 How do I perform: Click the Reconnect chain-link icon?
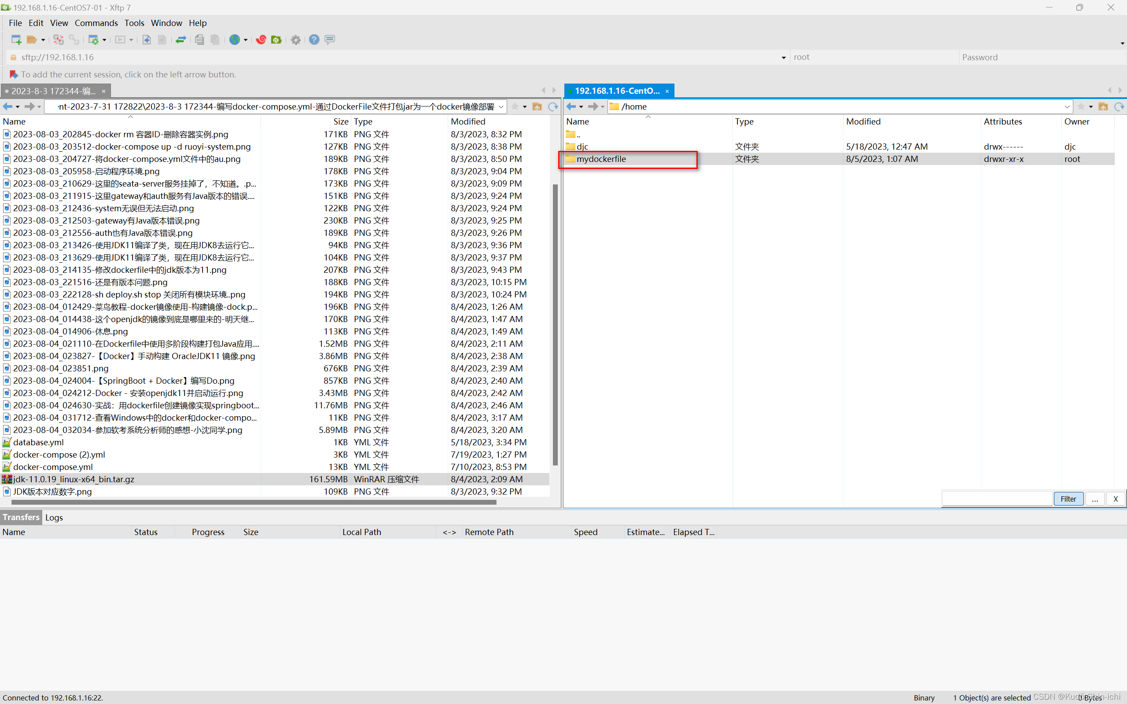click(x=74, y=40)
